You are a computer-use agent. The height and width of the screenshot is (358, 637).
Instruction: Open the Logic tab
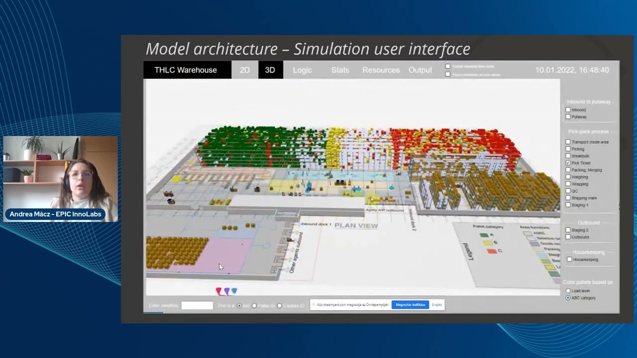click(303, 70)
